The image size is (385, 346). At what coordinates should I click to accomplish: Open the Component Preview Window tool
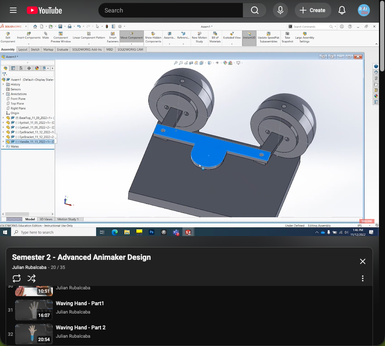coord(61,37)
